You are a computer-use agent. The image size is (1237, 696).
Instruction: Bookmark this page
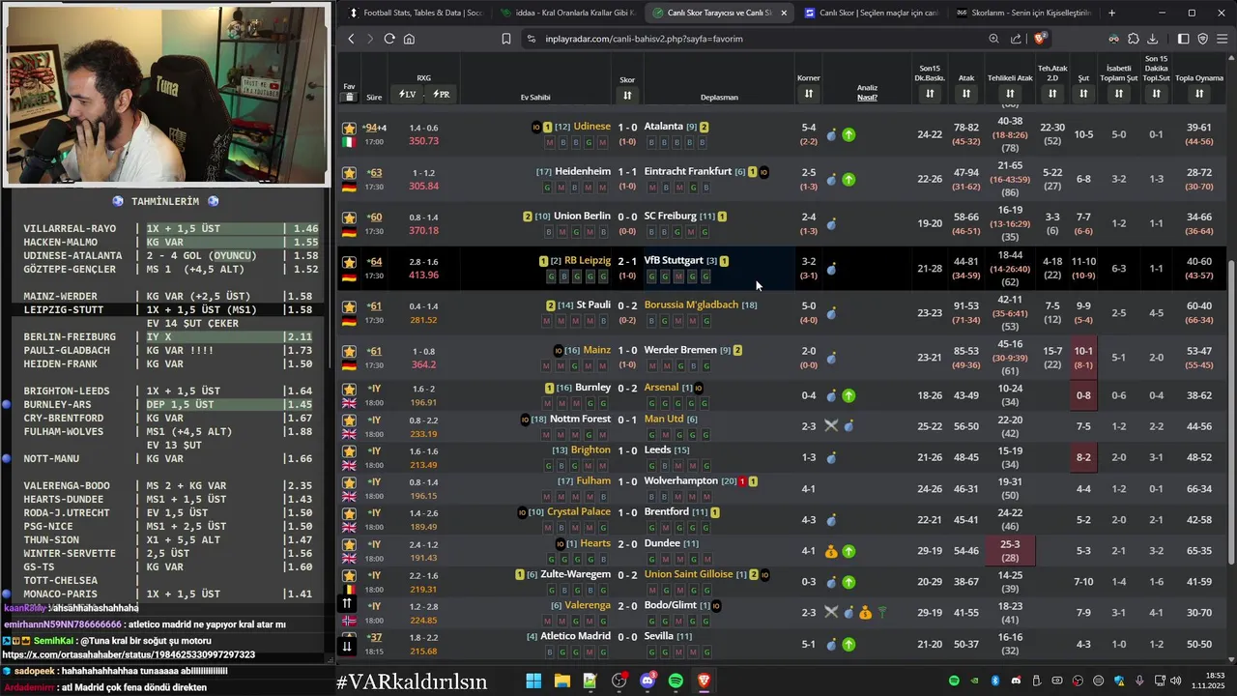click(x=506, y=39)
